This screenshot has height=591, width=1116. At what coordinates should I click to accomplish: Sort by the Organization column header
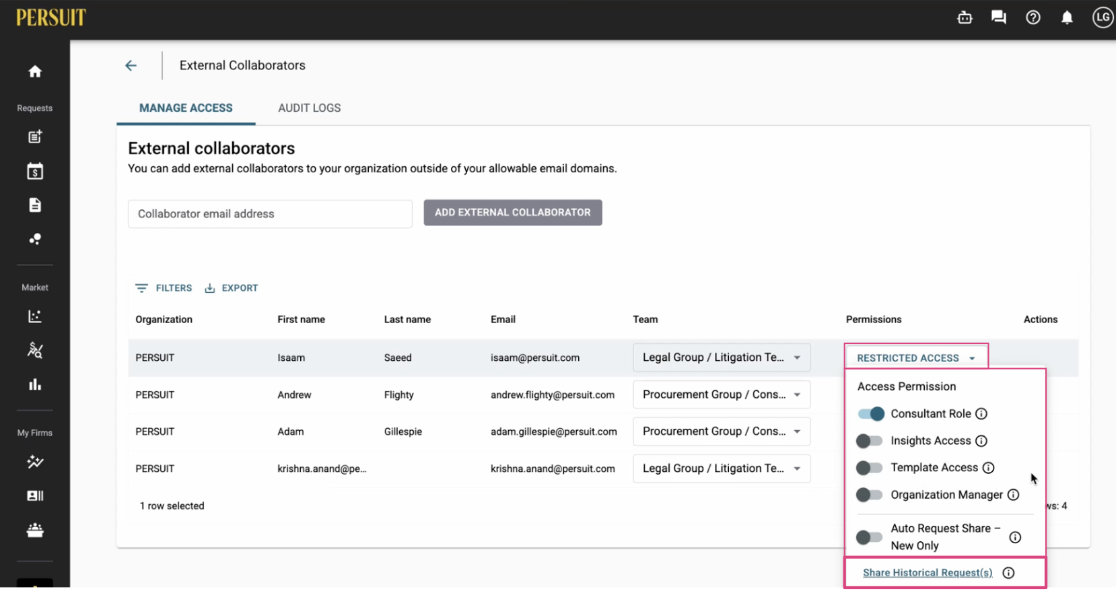(164, 320)
